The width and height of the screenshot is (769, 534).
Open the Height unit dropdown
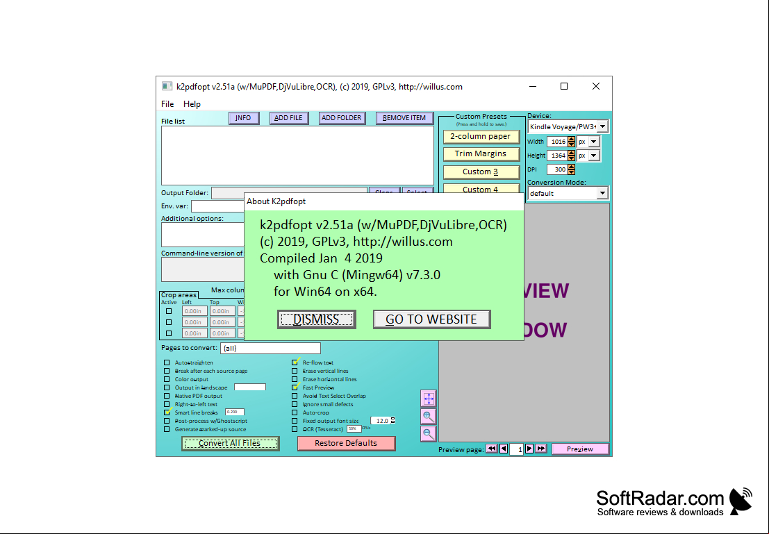click(x=594, y=156)
